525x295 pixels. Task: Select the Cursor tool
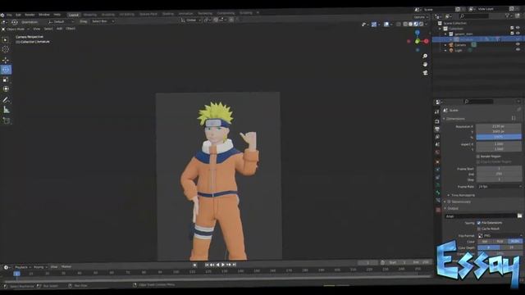point(6,49)
